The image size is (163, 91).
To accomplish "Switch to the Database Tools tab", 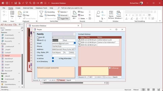I will (41, 8).
